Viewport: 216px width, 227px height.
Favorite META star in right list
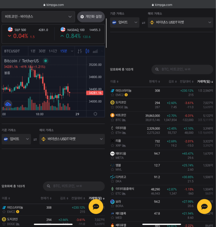[x=112, y=158]
